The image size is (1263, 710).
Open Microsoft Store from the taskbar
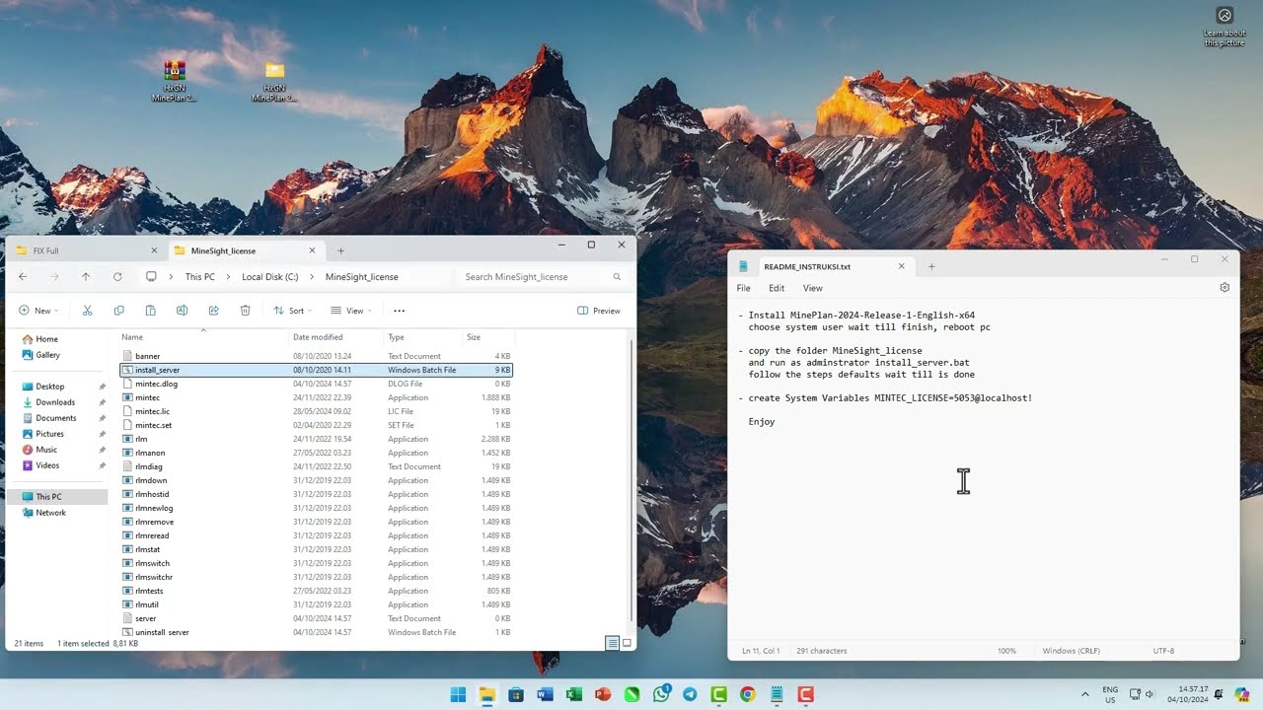[516, 694]
